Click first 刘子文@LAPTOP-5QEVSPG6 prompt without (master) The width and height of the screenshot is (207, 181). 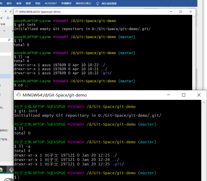pos(75,107)
